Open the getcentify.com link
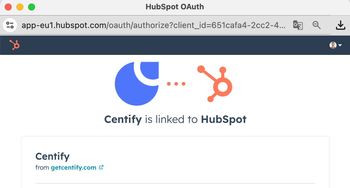The height and width of the screenshot is (188, 350). 73,168
